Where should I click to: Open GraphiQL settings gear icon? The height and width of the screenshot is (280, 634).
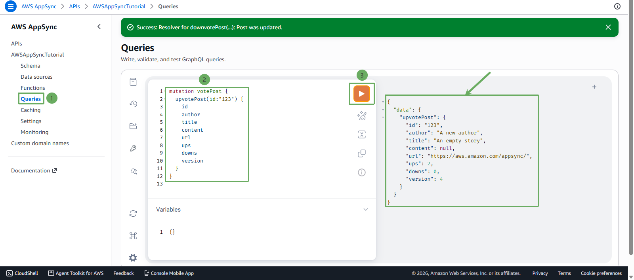coord(133,258)
